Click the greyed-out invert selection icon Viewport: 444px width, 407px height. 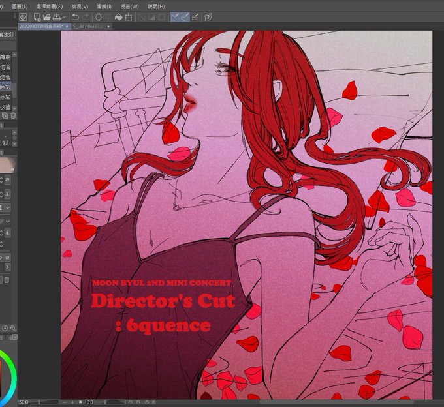151,17
